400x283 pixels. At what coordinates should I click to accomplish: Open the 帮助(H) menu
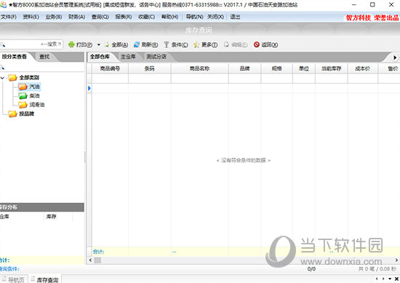pyautogui.click(x=169, y=17)
